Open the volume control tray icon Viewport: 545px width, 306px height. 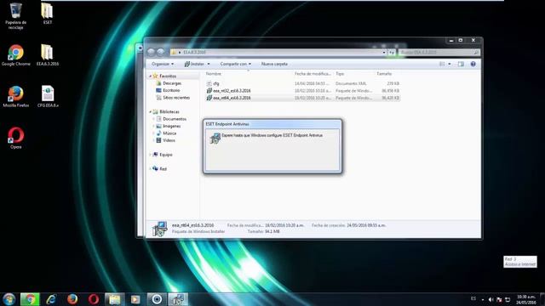coord(490,299)
